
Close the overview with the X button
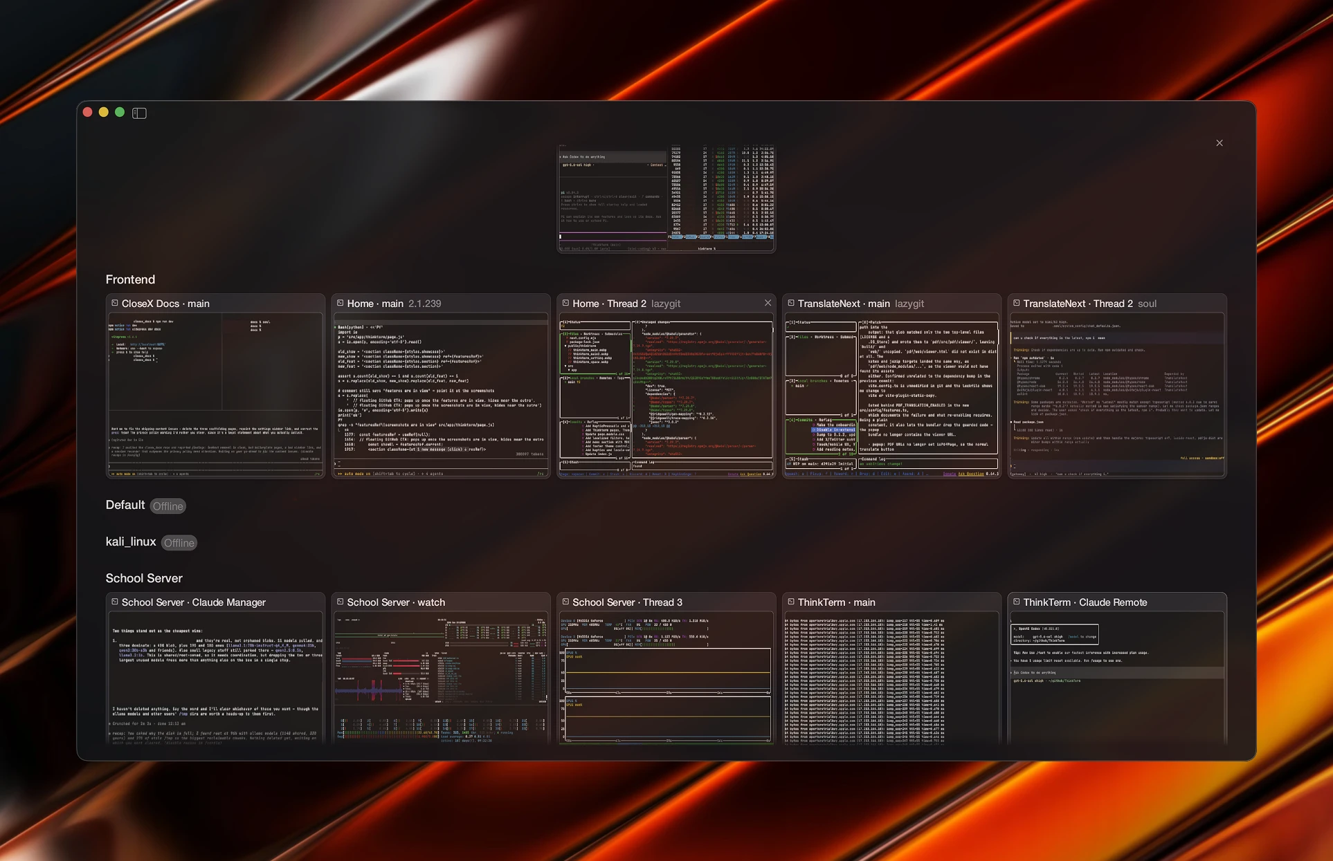coord(1219,143)
